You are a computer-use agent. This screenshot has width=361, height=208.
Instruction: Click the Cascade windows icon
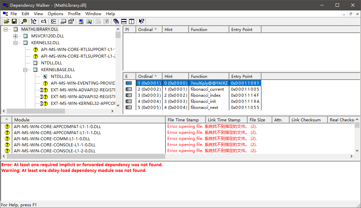pos(116,21)
